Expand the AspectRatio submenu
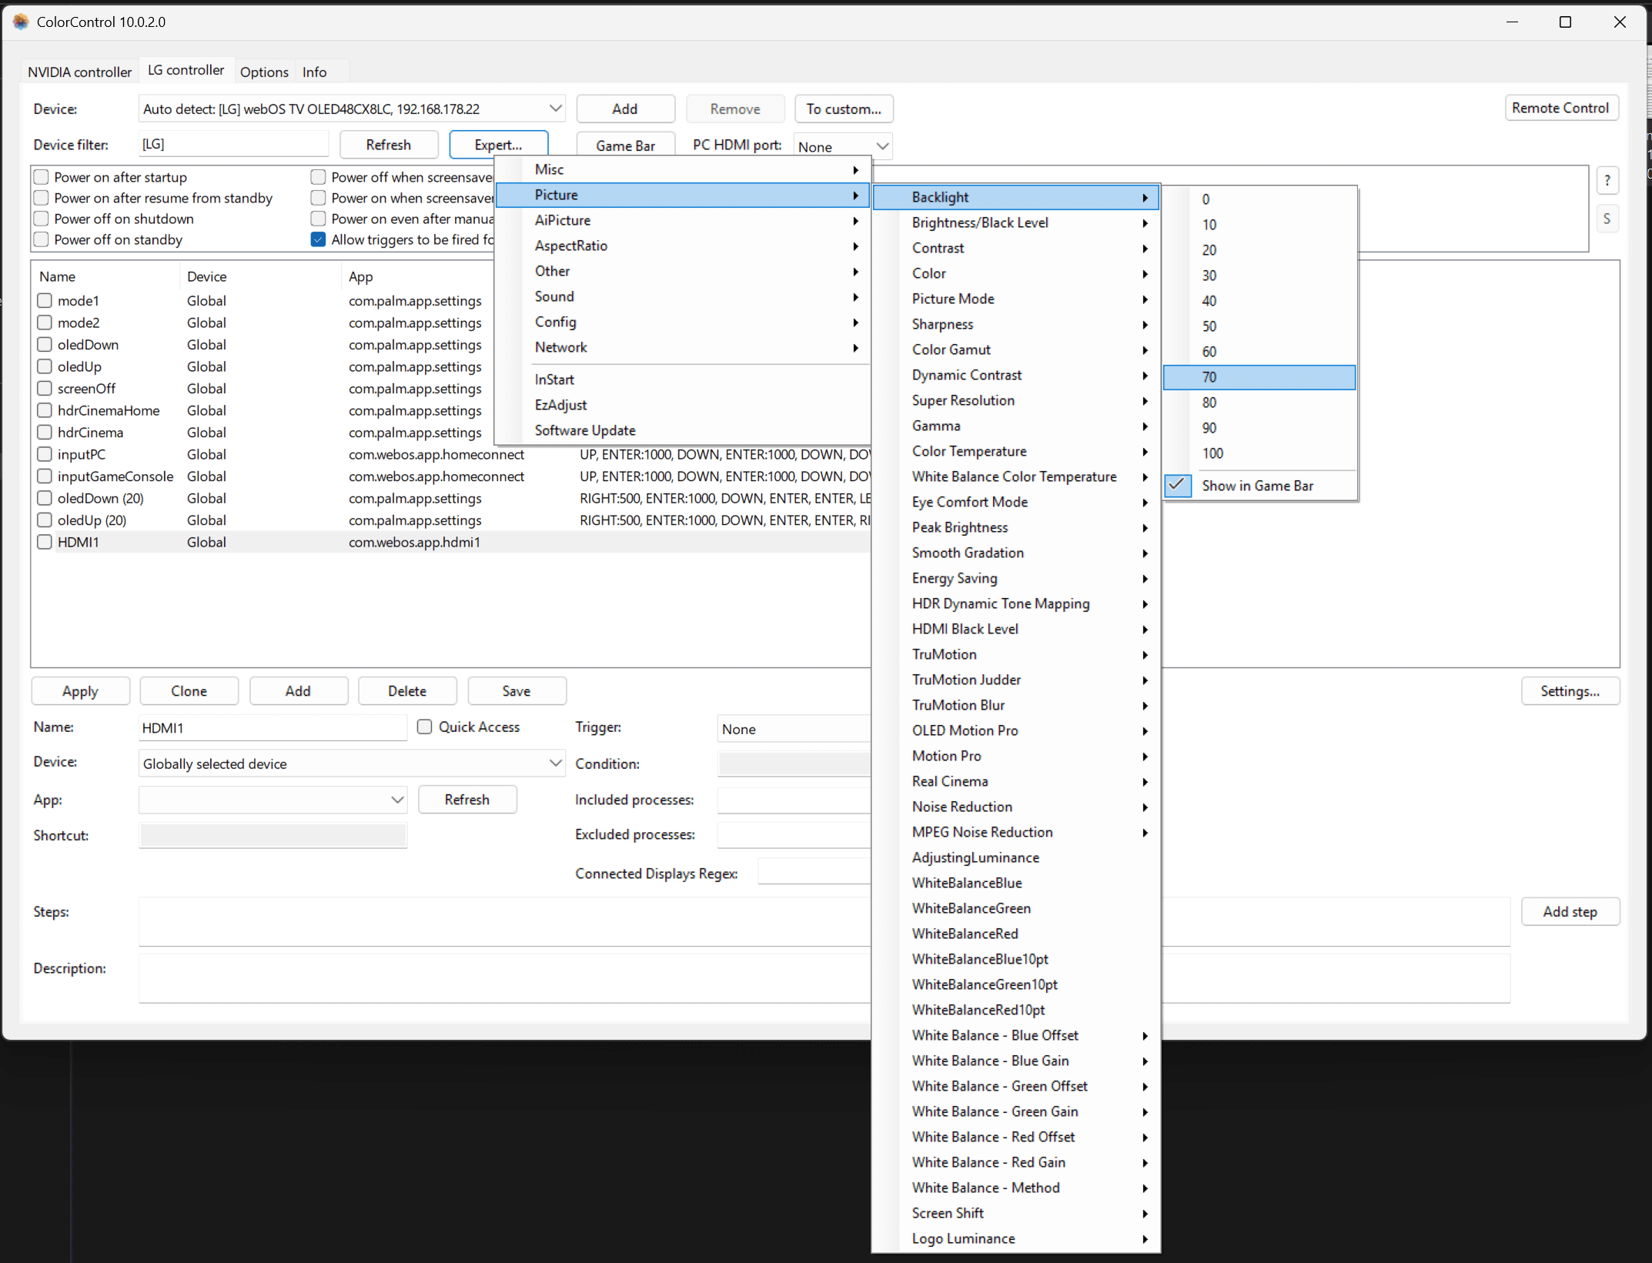The height and width of the screenshot is (1263, 1652). coord(683,246)
